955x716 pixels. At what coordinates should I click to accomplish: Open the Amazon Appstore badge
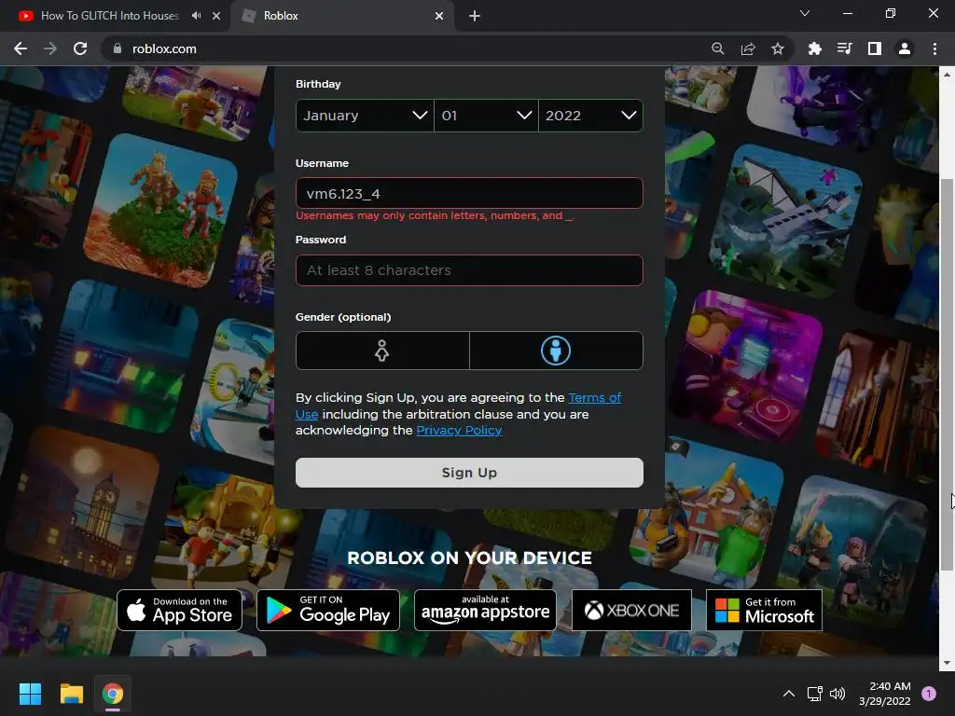pos(485,610)
